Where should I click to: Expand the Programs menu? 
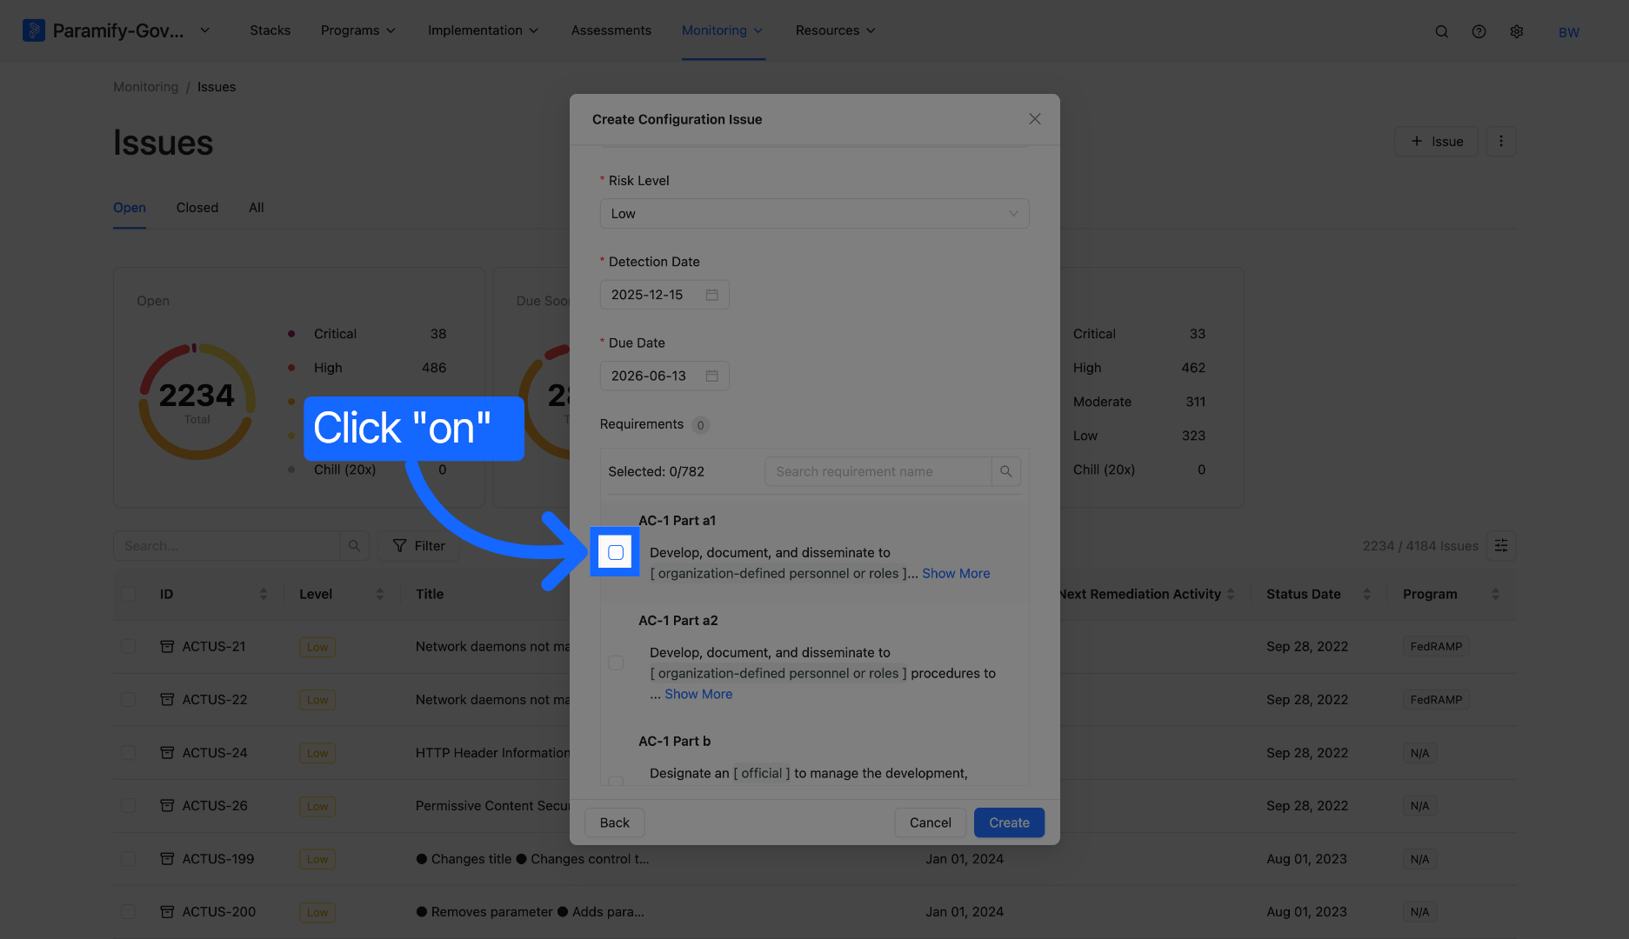pos(357,30)
